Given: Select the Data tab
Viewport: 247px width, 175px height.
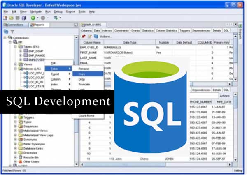Looking at the screenshot, I should tap(97, 31).
